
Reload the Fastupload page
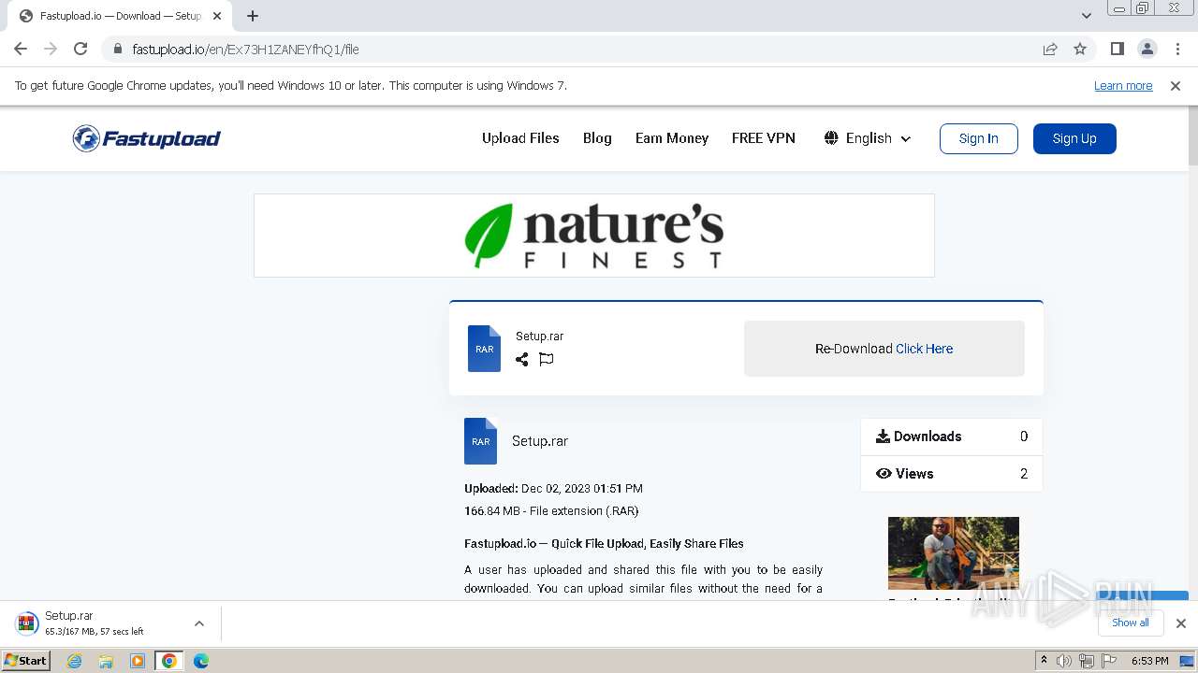click(80, 49)
